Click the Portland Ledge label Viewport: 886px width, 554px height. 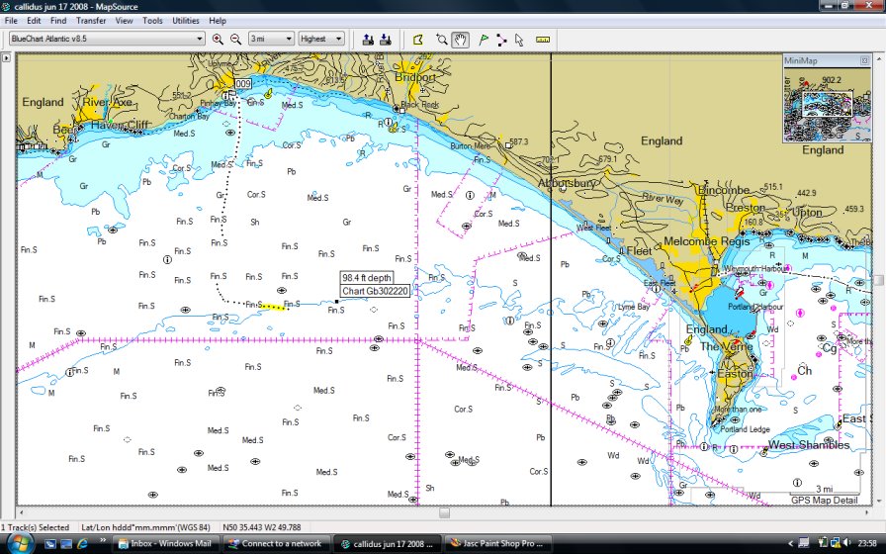tap(745, 429)
